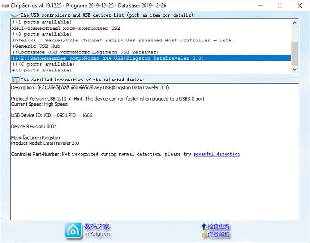Click the 'Device Revision: 0001' line
The height and width of the screenshot is (243, 310).
34,126
